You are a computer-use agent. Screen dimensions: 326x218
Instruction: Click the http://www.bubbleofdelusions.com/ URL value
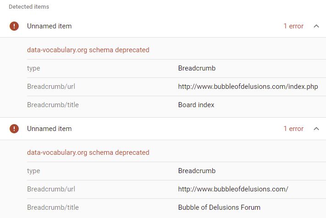pyautogui.click(x=233, y=189)
